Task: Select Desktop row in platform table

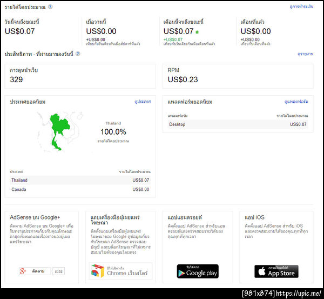Action: [x=238, y=124]
